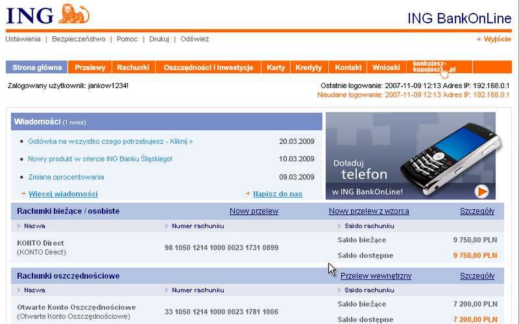
Task: Log out via Wyjście link
Action: click(497, 39)
